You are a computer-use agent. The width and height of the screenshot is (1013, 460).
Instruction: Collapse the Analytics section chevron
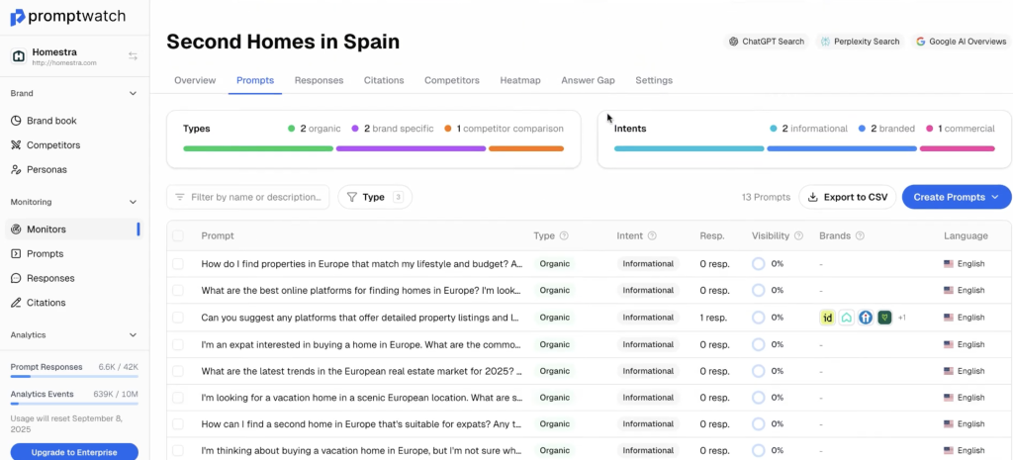134,335
